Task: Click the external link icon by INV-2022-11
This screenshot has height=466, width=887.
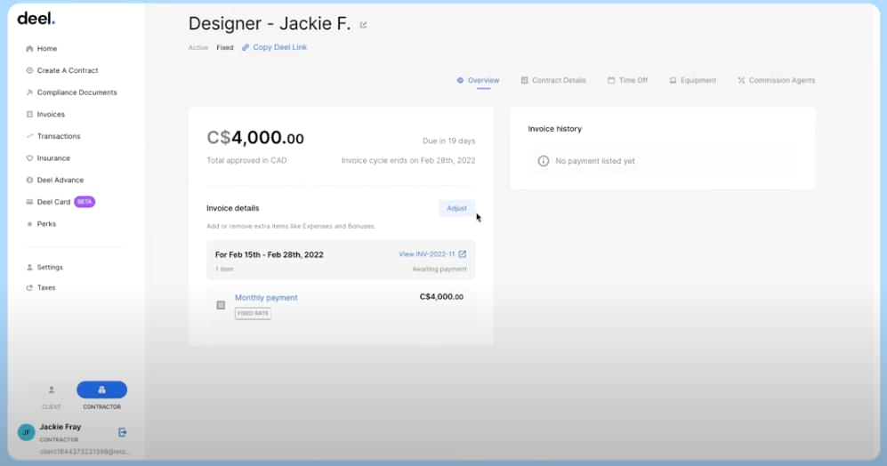Action: (x=462, y=254)
